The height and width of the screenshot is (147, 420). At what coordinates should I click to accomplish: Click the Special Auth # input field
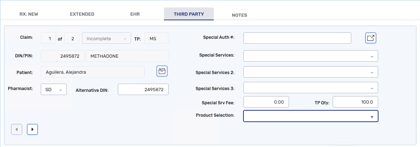click(297, 38)
